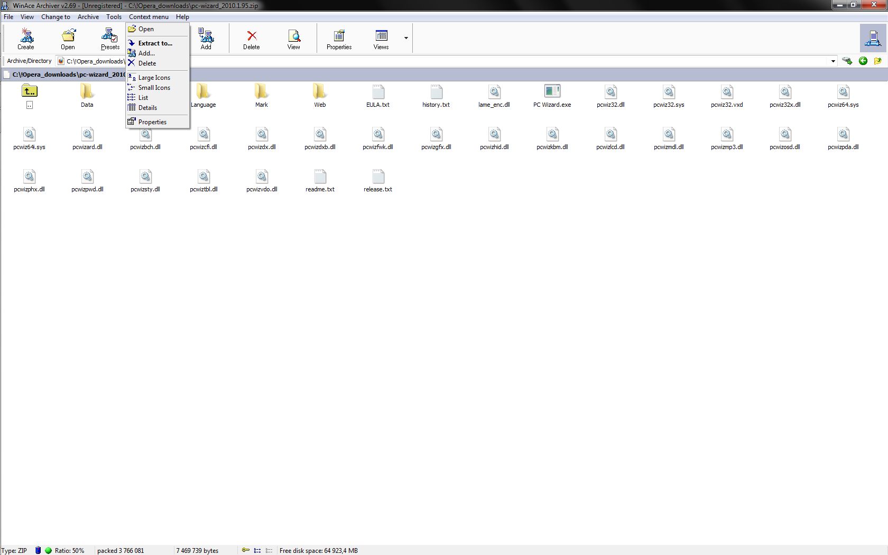
Task: Click the 'Ratio: 50%' status text
Action: pyautogui.click(x=69, y=551)
